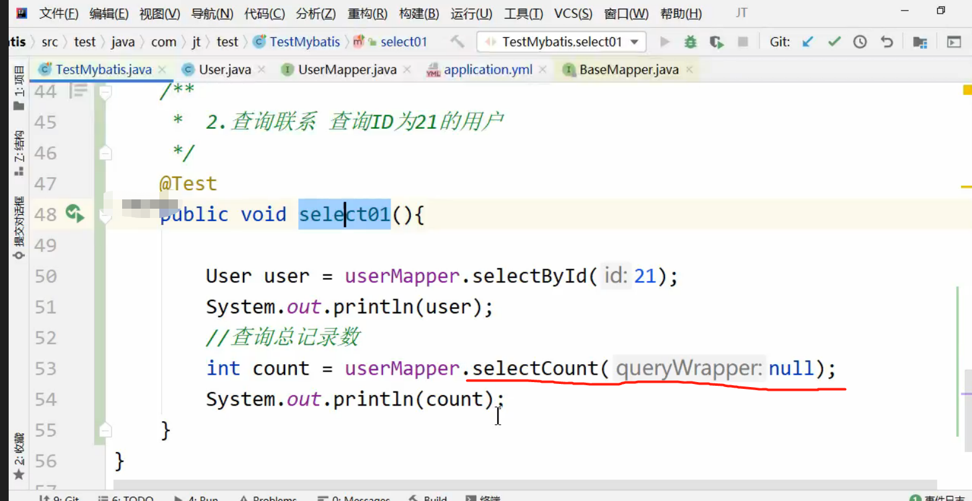The width and height of the screenshot is (972, 501).
Task: Collapse the doc comment fold on line 44
Action: tap(105, 92)
